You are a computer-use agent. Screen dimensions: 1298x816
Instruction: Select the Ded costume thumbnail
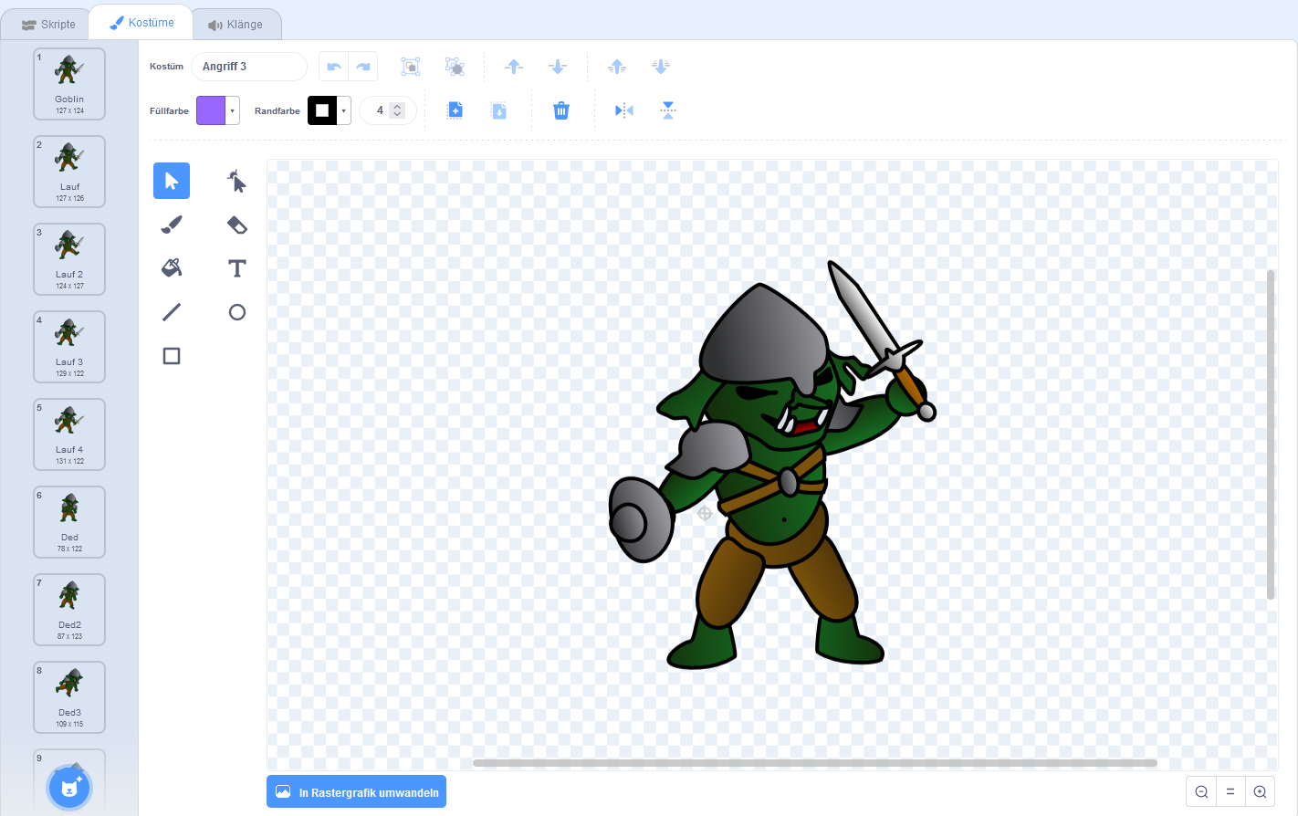[69, 521]
